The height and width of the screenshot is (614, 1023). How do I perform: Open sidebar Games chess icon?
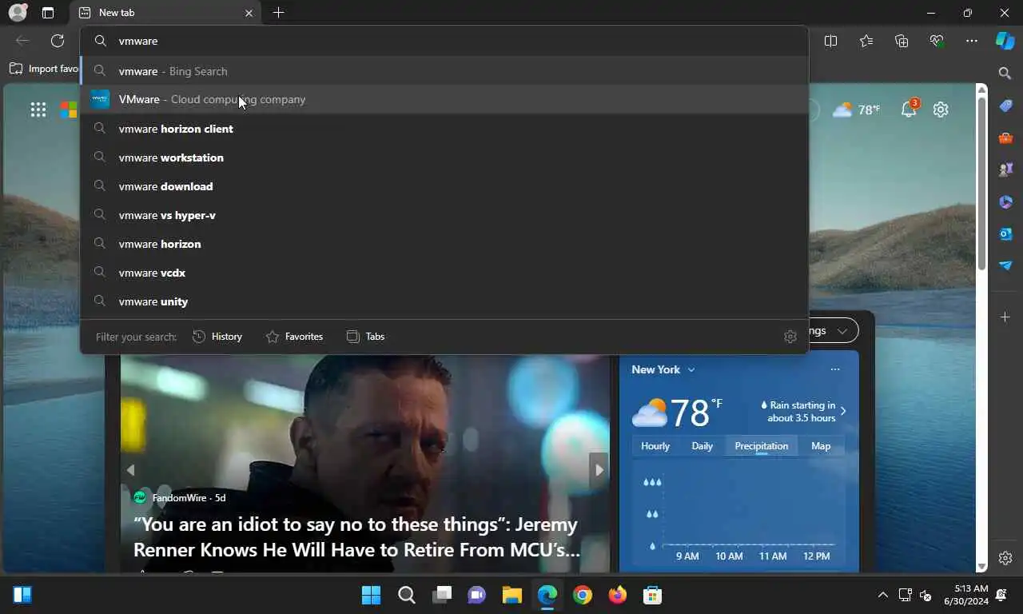point(1005,169)
